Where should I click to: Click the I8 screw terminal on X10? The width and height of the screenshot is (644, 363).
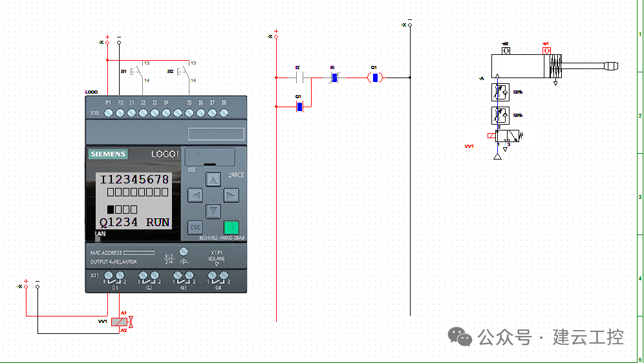click(x=224, y=112)
